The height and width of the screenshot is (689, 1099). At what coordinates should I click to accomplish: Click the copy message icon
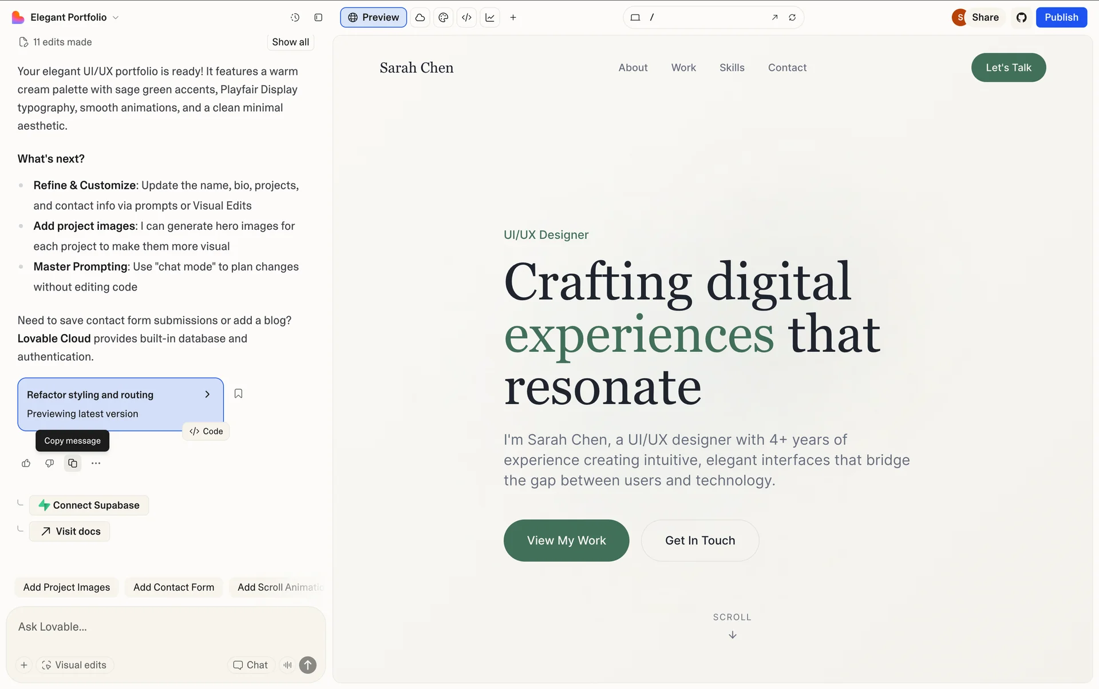pyautogui.click(x=73, y=463)
